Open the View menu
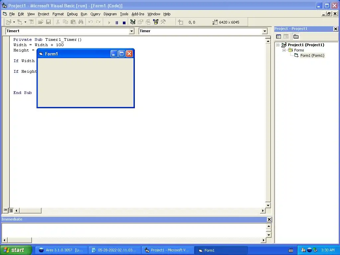 pyautogui.click(x=31, y=14)
